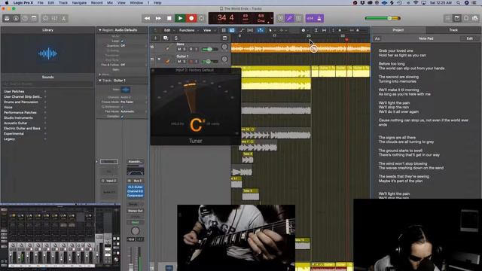Viewport: 482px width, 271px height.
Task: Toggle the Automation show button
Action: click(x=242, y=30)
